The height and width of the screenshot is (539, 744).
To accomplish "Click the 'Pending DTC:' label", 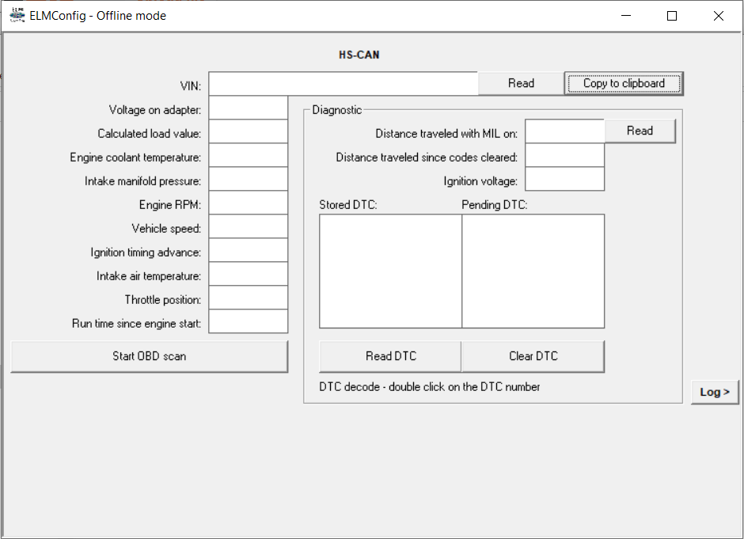I will pyautogui.click(x=495, y=205).
